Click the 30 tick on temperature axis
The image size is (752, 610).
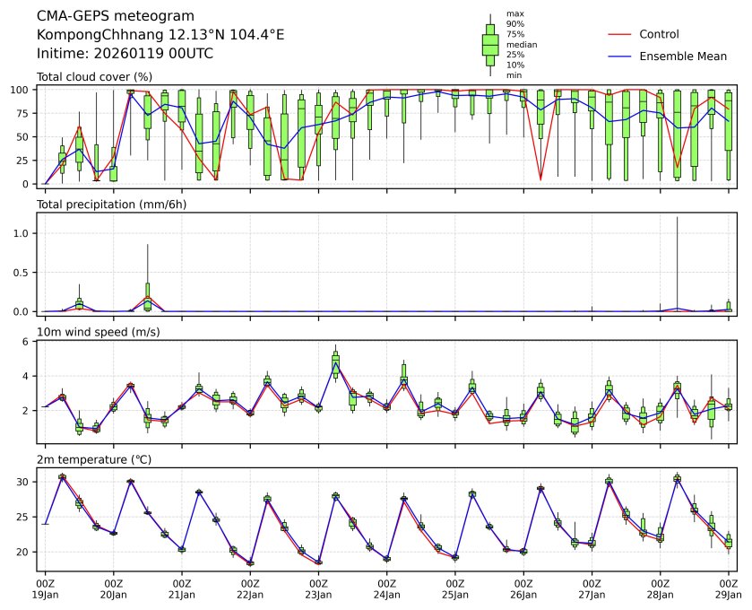tap(27, 482)
